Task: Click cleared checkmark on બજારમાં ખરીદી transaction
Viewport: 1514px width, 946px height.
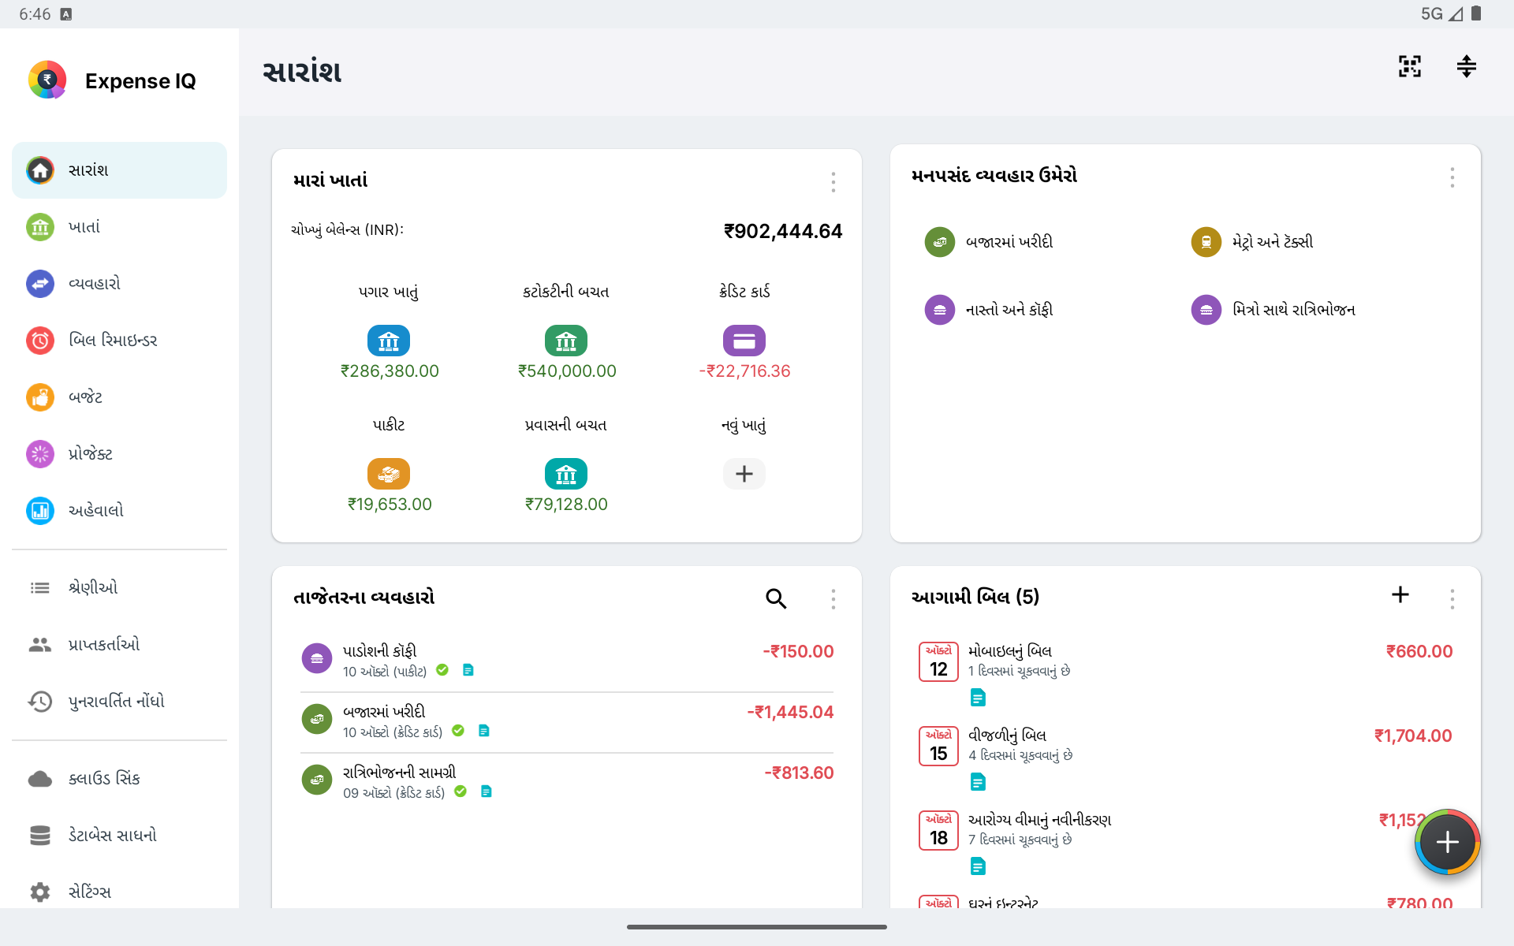Action: [x=458, y=731]
